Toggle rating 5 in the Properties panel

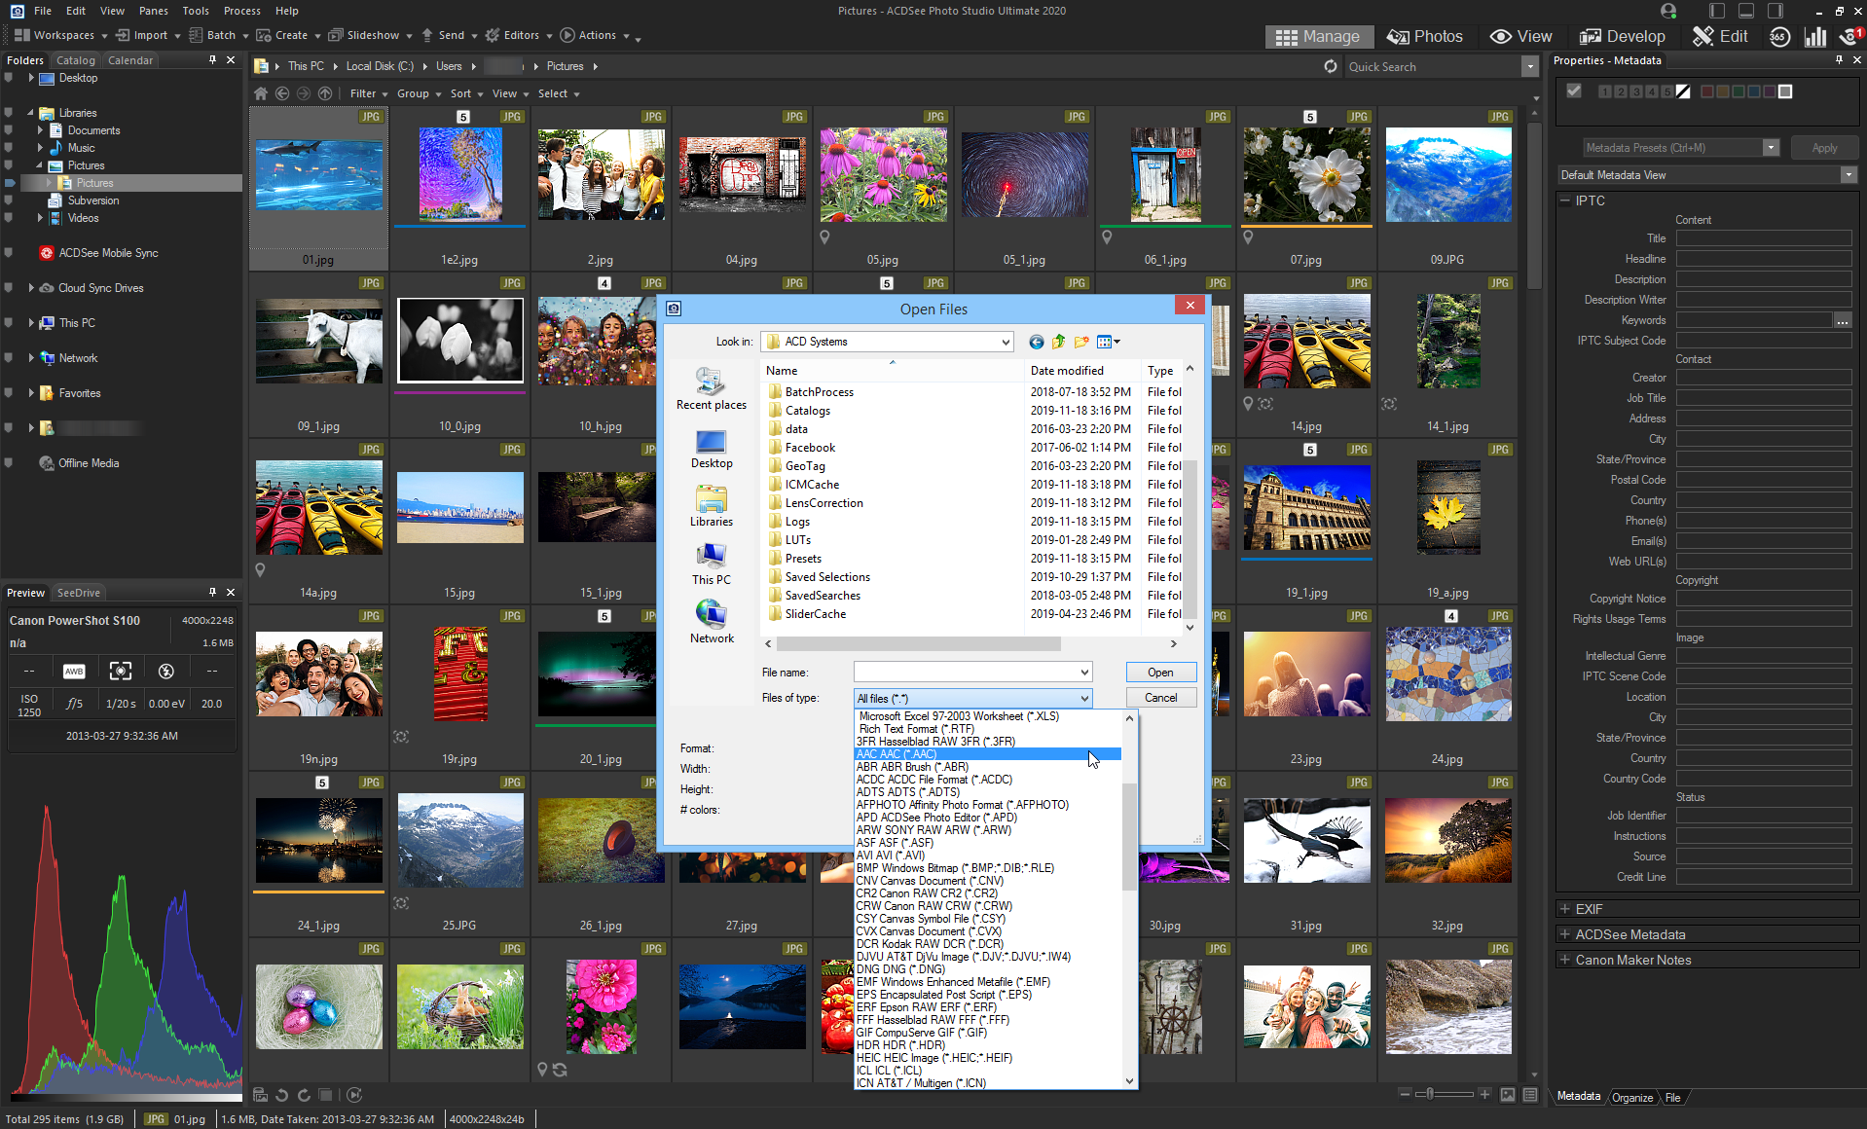coord(1666,91)
